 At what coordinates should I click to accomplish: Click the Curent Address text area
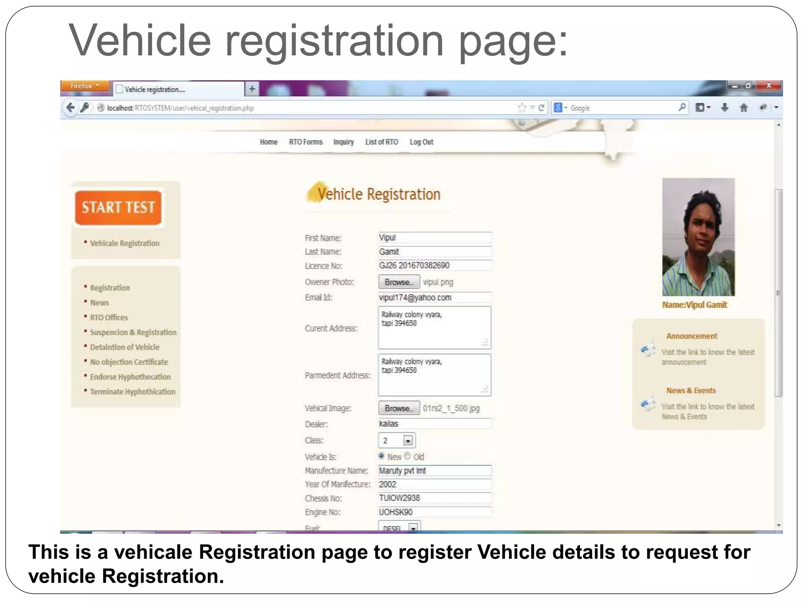click(434, 328)
